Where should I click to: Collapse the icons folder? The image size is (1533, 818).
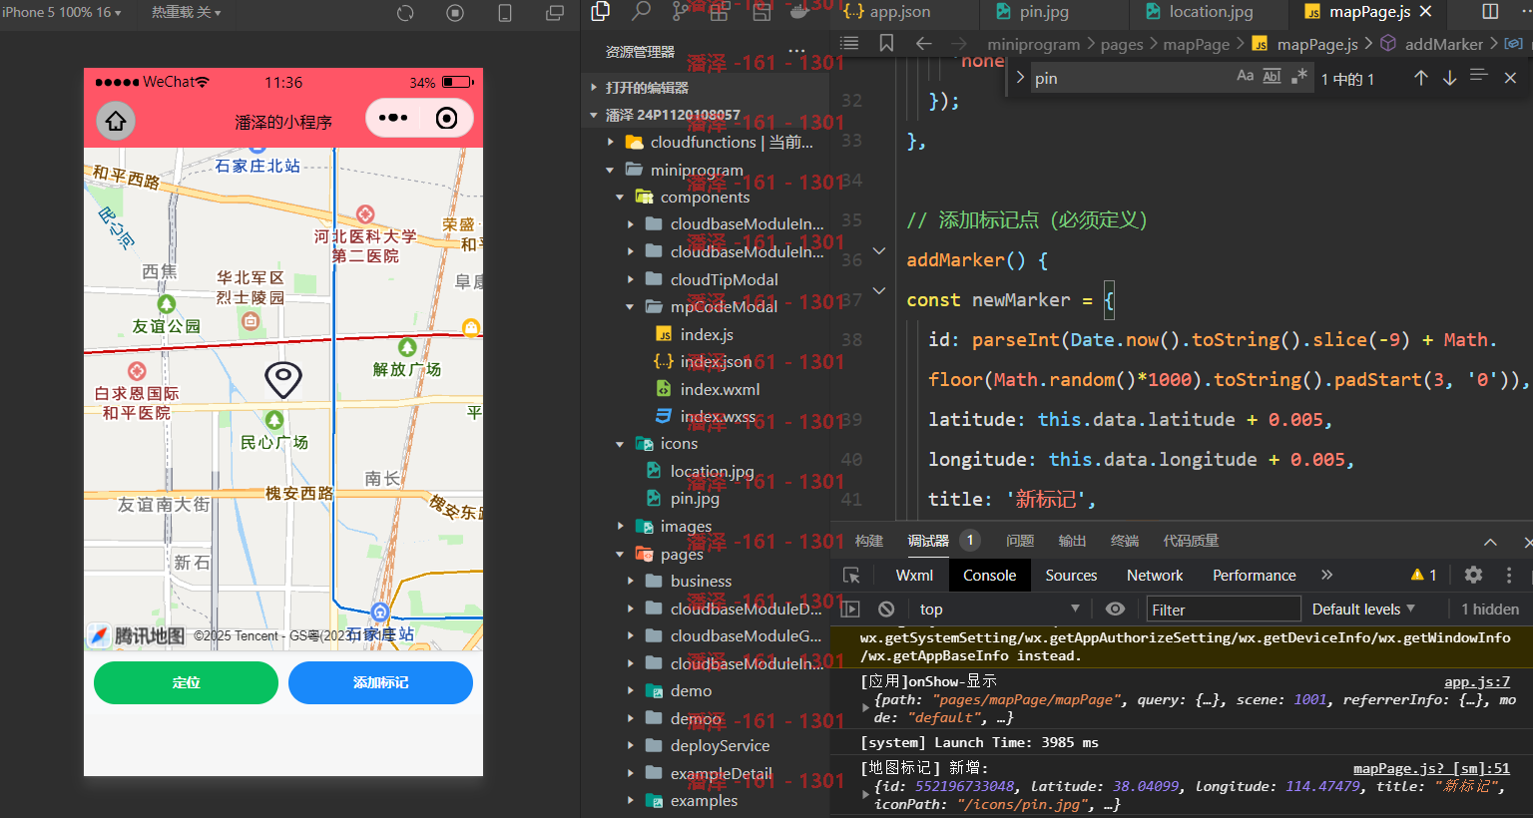pos(620,444)
